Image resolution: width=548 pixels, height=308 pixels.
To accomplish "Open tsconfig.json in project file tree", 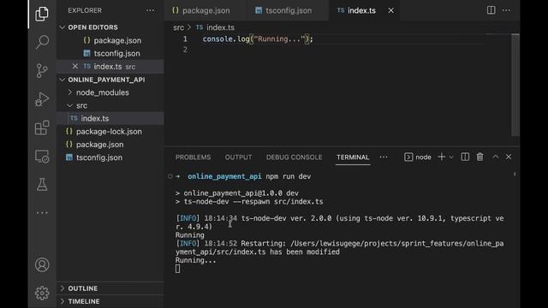I will [x=110, y=157].
